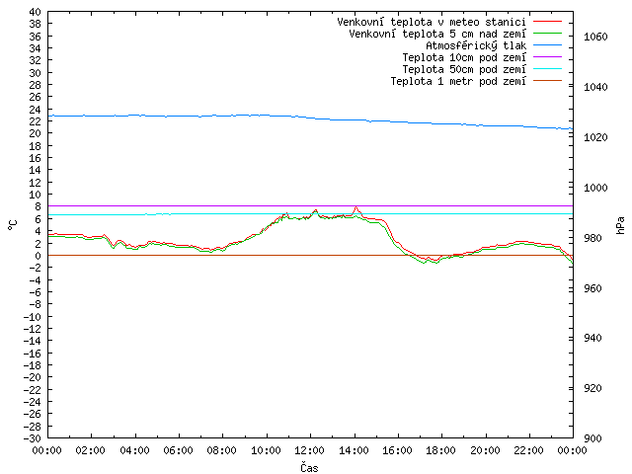Click the x-axis tick label '02:00'
Viewport: 632px width, 474px height.
91,450
